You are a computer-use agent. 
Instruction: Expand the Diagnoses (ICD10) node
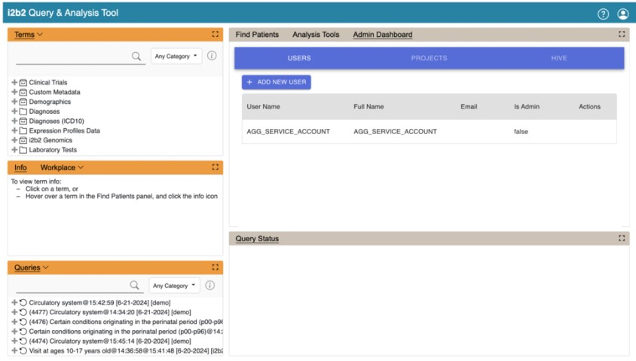coord(14,121)
